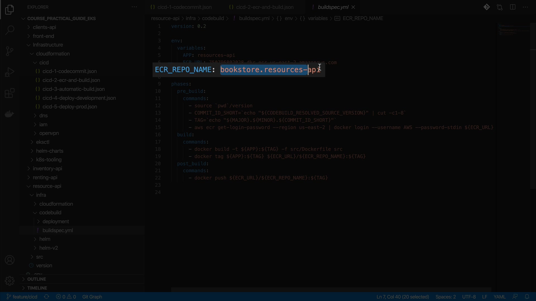536x301 pixels.
Task: Open the Docker view in activity bar
Action: [x=9, y=114]
